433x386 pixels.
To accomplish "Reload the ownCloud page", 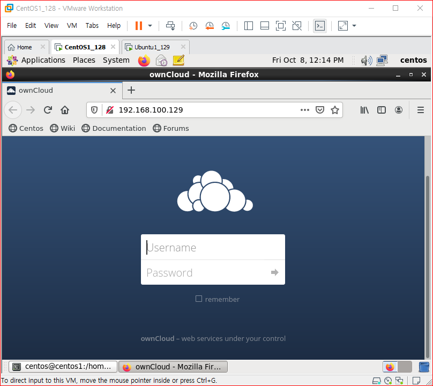I will pyautogui.click(x=48, y=110).
